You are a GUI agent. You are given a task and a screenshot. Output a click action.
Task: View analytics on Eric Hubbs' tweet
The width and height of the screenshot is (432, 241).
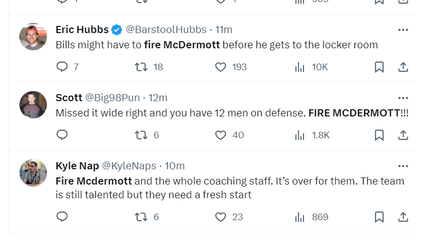[x=300, y=67]
